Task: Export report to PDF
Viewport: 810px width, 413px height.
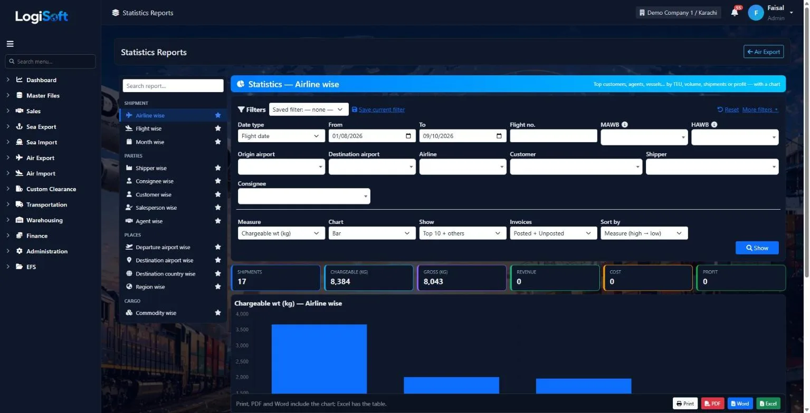Action: [712, 404]
